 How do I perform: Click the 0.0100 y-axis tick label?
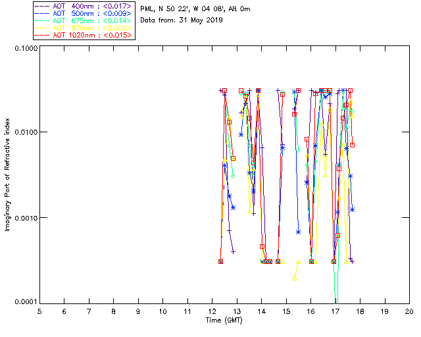[x=25, y=132]
